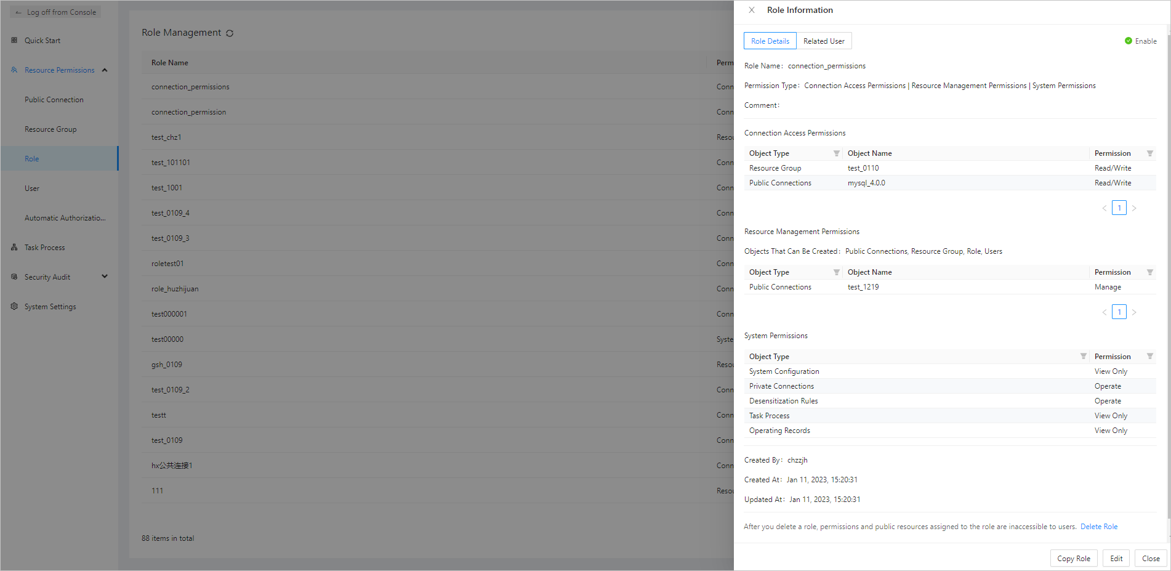The image size is (1171, 571).
Task: Close the Role Information panel with X
Action: tap(752, 10)
